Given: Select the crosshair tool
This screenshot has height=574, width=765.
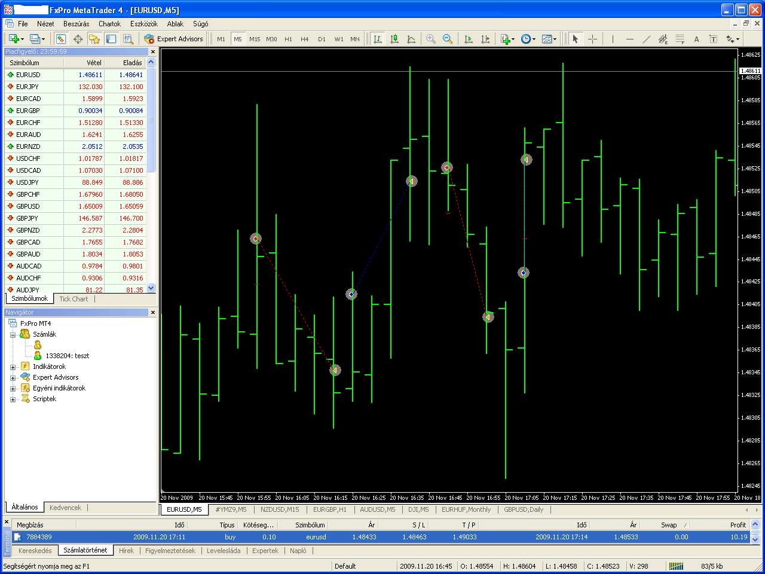Looking at the screenshot, I should pyautogui.click(x=592, y=39).
